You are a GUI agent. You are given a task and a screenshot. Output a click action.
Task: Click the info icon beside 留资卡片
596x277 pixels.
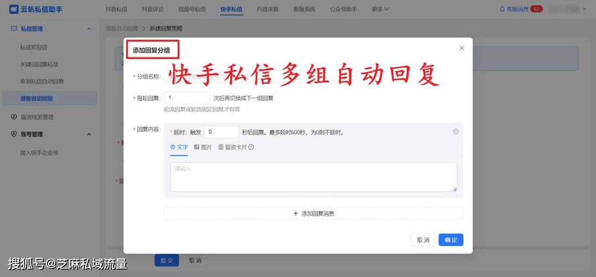pyautogui.click(x=251, y=147)
